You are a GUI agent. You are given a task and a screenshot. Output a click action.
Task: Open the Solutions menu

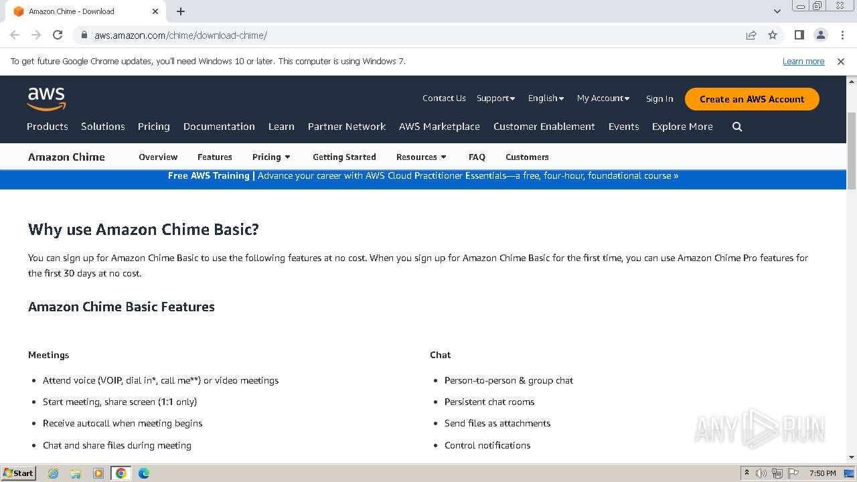(103, 127)
